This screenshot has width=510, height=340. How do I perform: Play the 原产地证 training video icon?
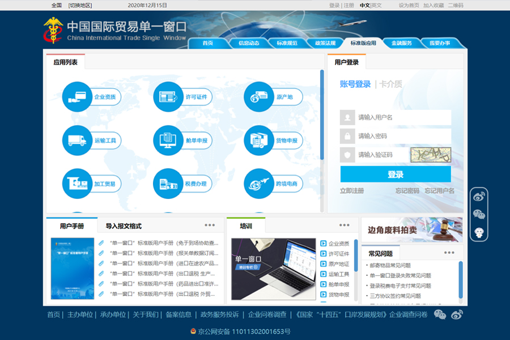(x=324, y=264)
